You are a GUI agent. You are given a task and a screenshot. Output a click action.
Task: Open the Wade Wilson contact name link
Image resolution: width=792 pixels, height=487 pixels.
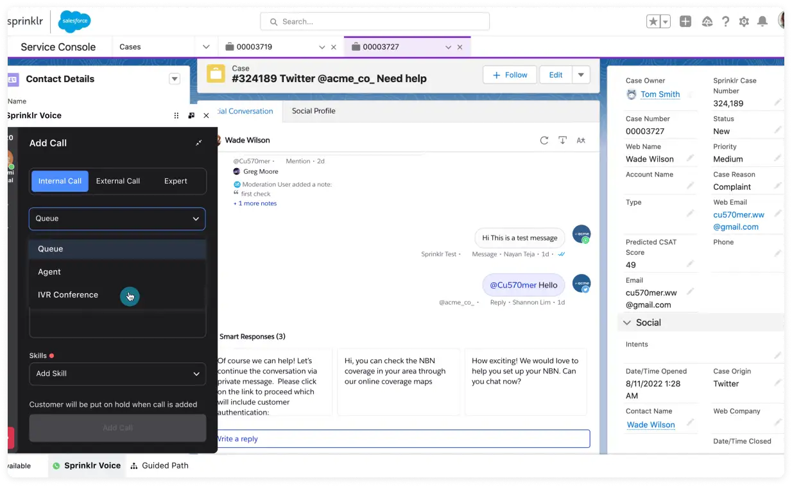coord(651,425)
